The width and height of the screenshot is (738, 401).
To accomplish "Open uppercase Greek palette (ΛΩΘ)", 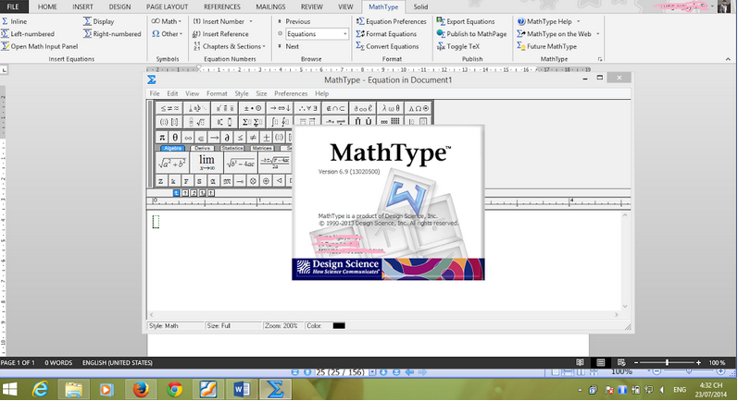I will (x=418, y=108).
